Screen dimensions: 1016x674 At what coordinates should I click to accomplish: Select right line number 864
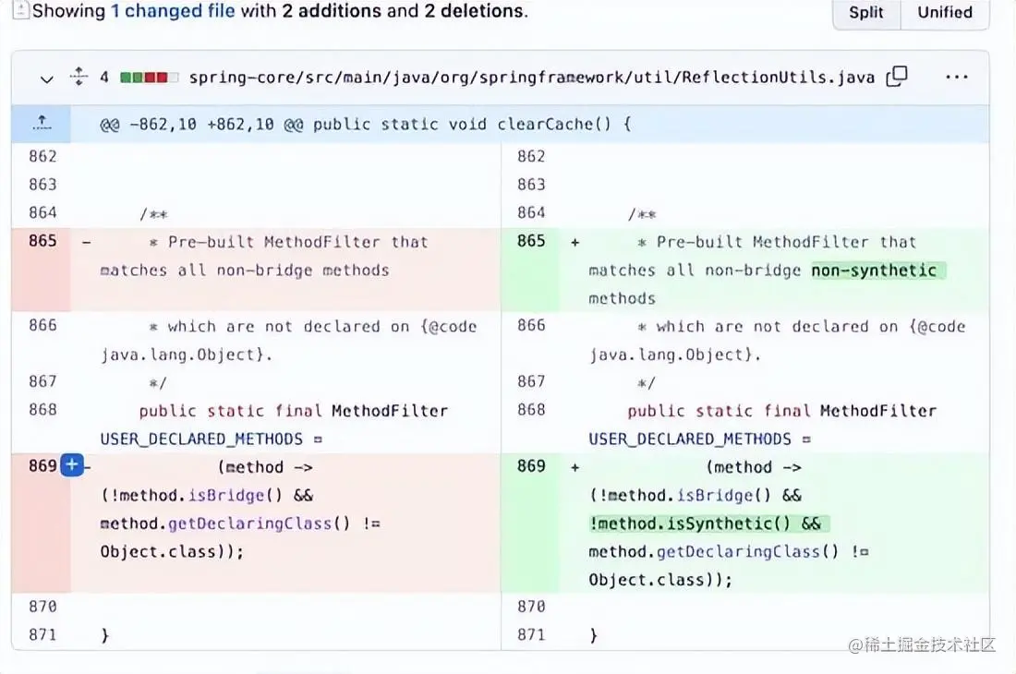coord(531,212)
